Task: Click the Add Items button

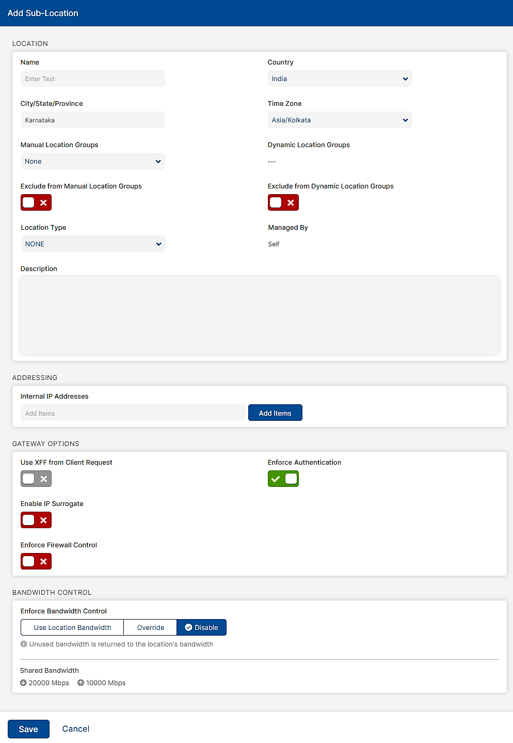Action: pos(275,413)
